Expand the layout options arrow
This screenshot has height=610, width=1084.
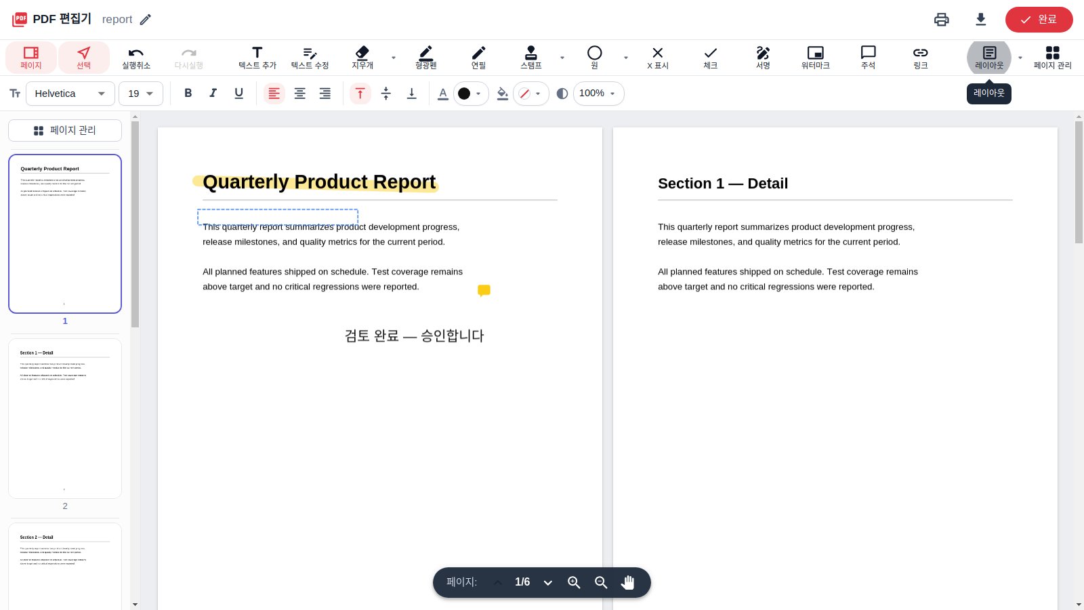pos(1020,58)
